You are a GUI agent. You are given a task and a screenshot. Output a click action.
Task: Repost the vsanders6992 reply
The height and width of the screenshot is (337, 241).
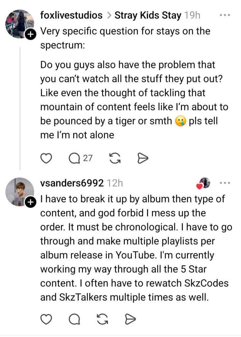[103, 319]
